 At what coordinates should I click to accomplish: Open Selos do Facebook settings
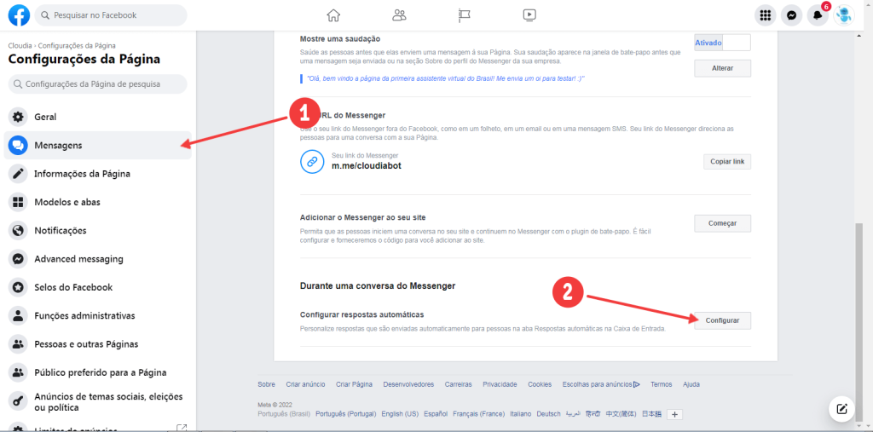97,287
